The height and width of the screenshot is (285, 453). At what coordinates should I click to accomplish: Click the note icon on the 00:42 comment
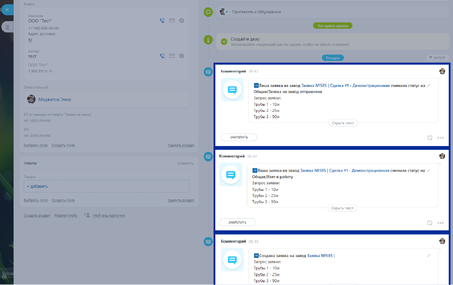(x=430, y=138)
